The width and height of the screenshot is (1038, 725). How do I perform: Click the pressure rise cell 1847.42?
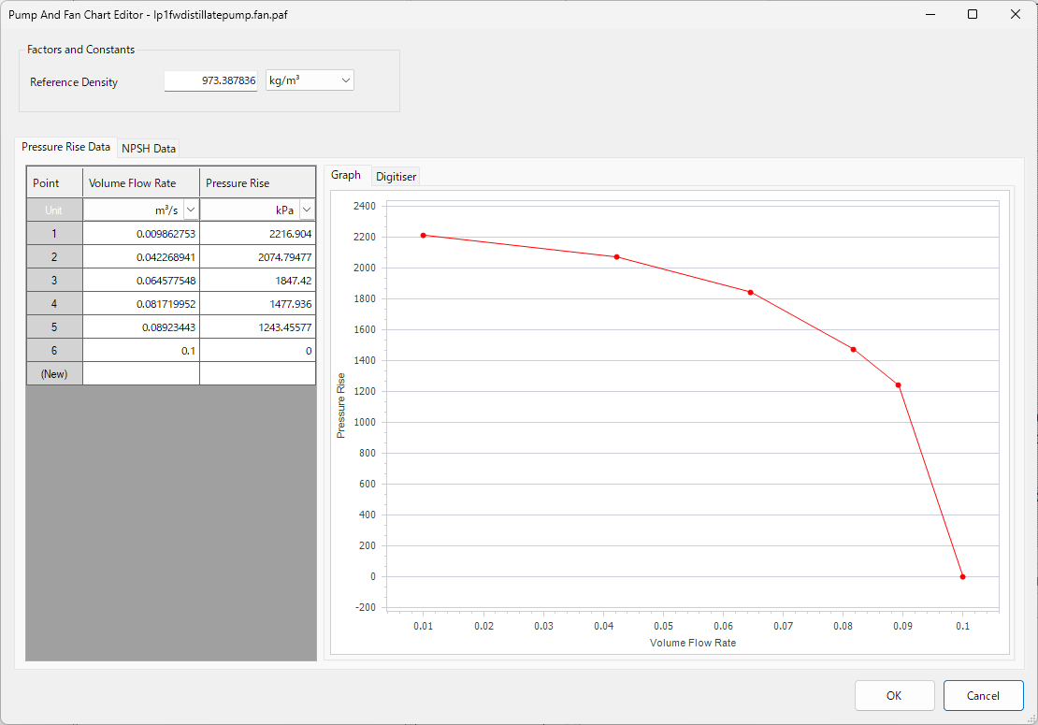pyautogui.click(x=257, y=281)
